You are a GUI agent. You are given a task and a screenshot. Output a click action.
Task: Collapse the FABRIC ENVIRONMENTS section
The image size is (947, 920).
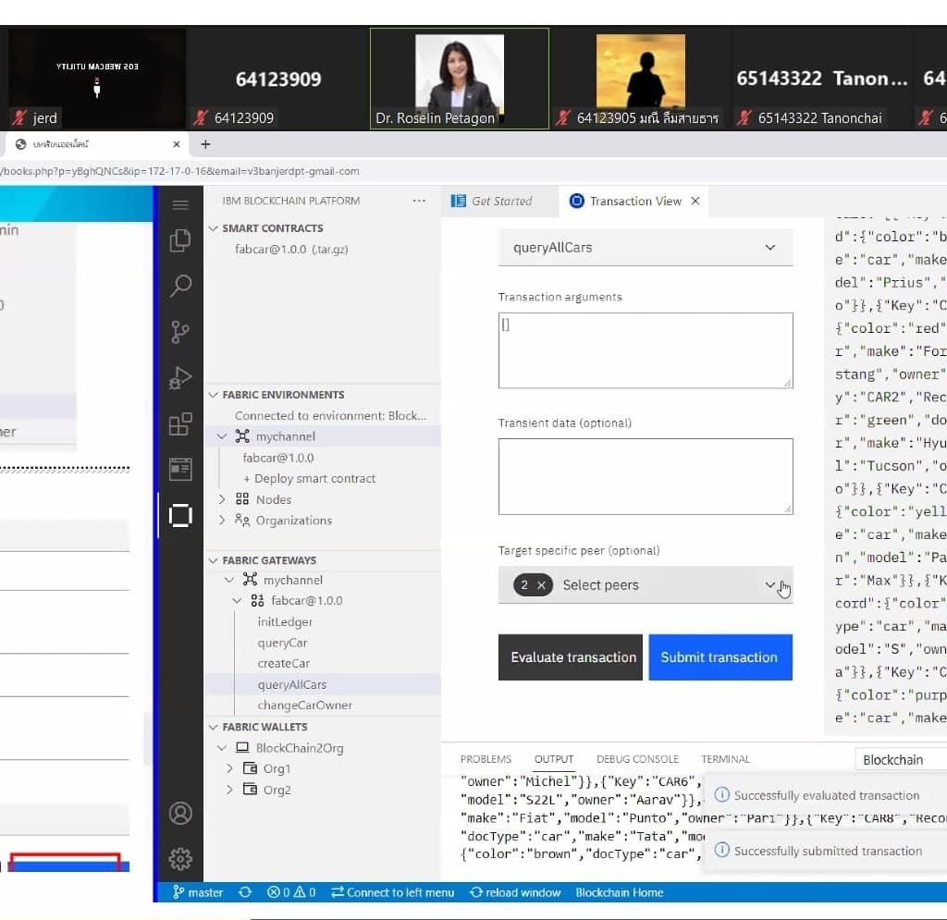pos(213,395)
